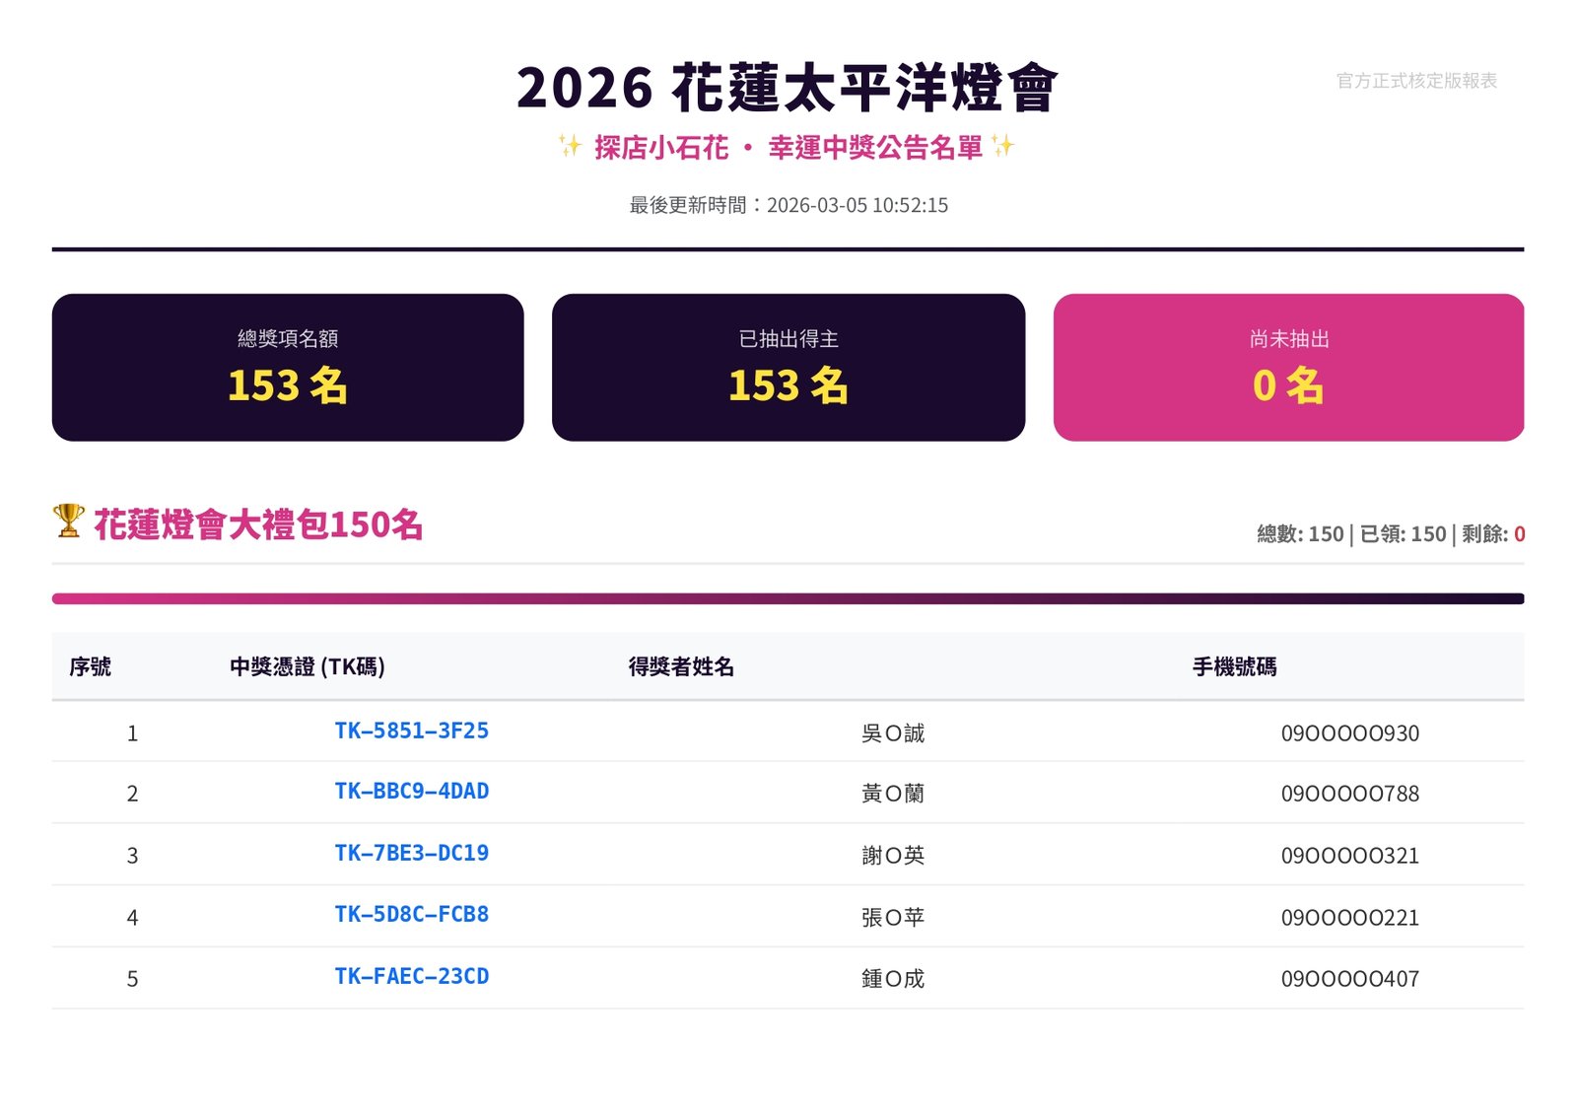This screenshot has width=1577, height=1115.
Task: Click the 得獎者姓名 column header
Action: pyautogui.click(x=681, y=667)
